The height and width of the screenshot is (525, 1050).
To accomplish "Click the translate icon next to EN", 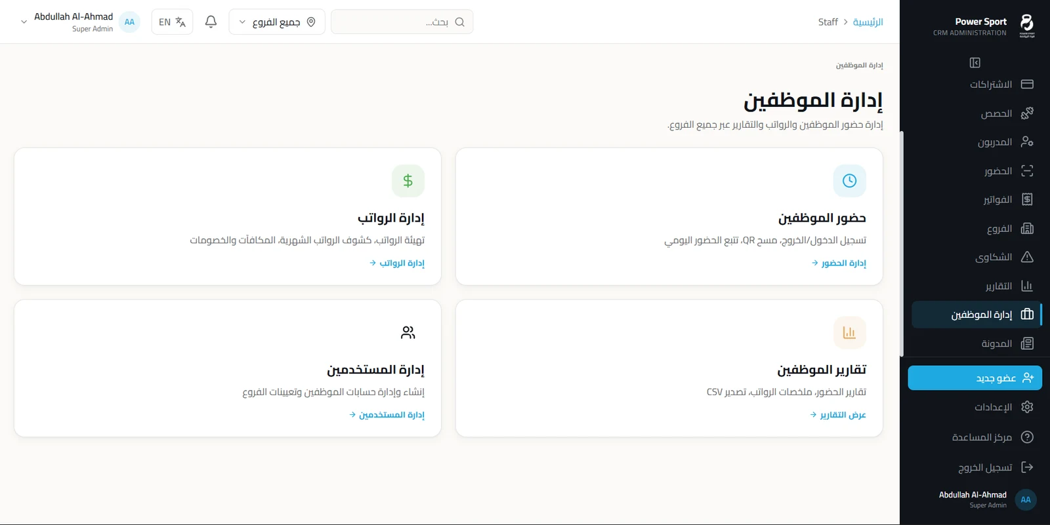I will point(180,22).
